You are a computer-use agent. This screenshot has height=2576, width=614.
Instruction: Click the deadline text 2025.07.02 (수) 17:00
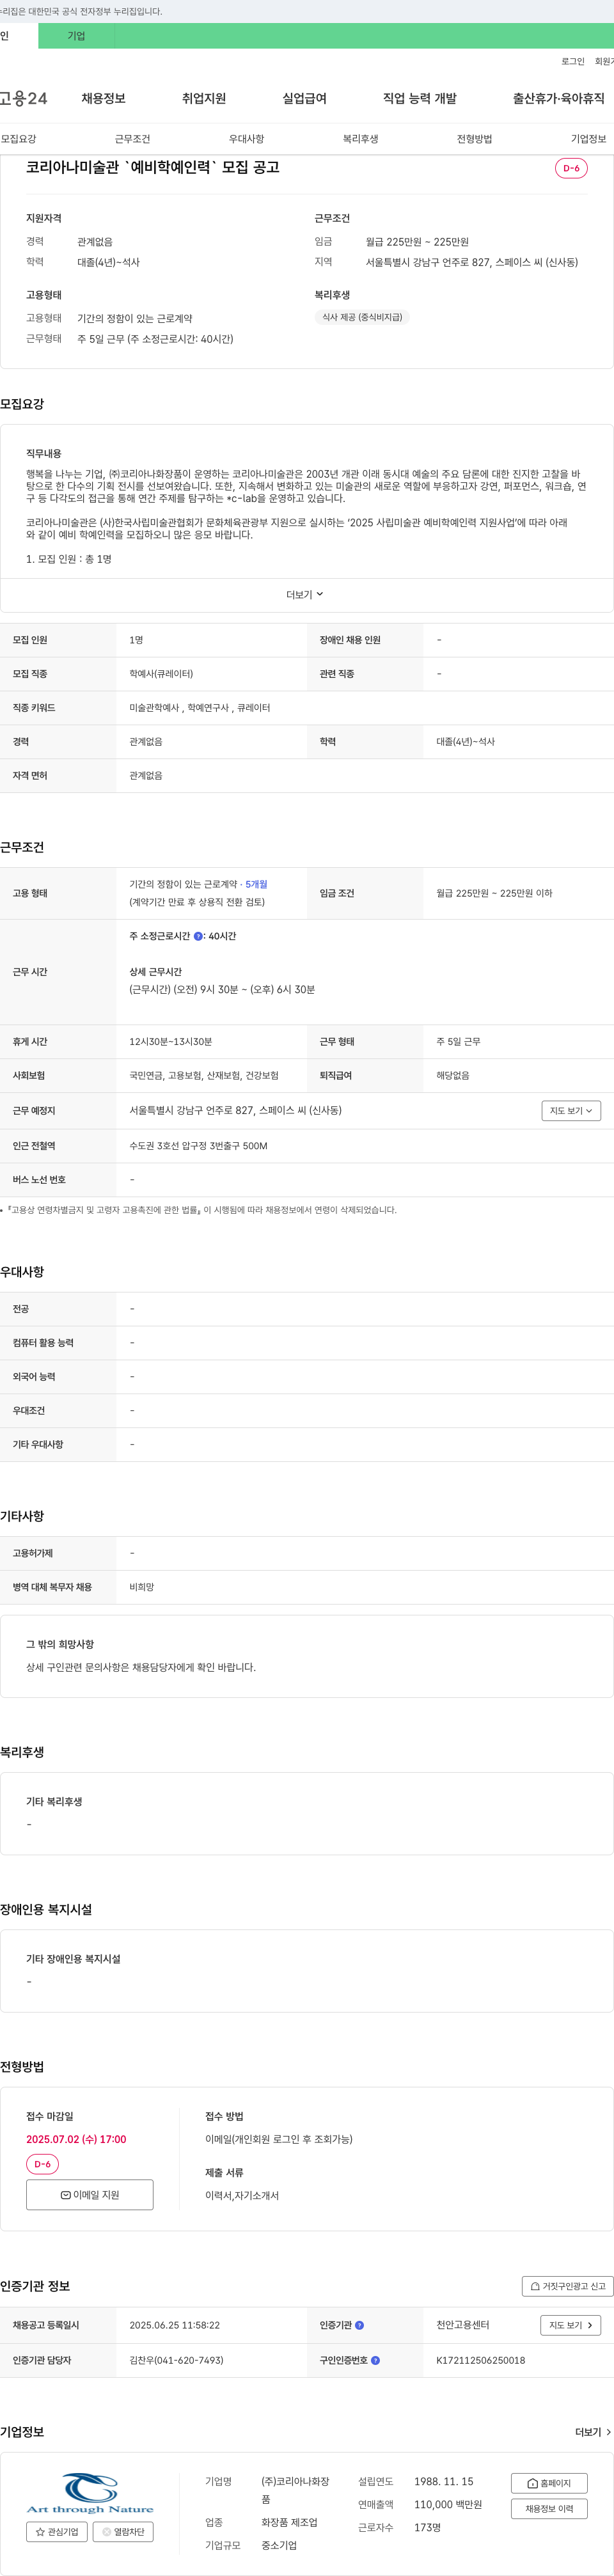(x=76, y=2139)
